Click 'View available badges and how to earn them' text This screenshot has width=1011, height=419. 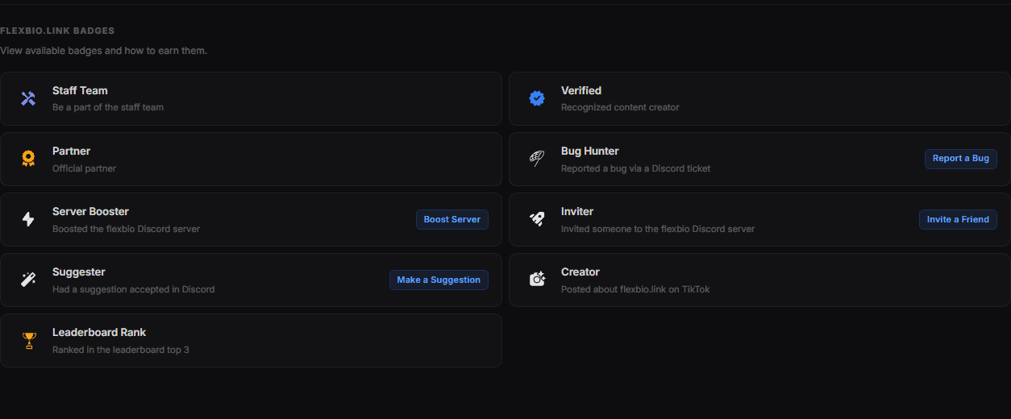(x=103, y=51)
